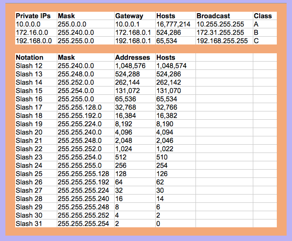Viewport: 292px width, 241px height.
Task: Select the 'Slash 28' row label
Action: point(36,198)
